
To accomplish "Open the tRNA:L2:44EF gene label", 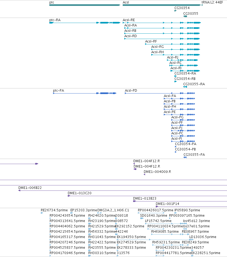I will (212, 2).
